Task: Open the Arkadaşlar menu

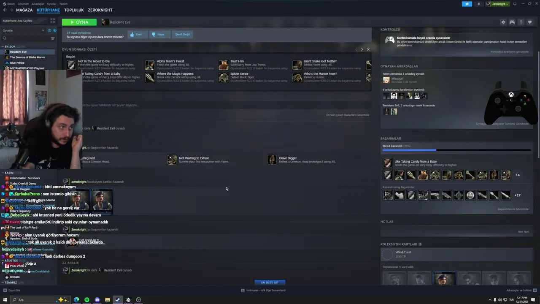Action: pyautogui.click(x=38, y=4)
